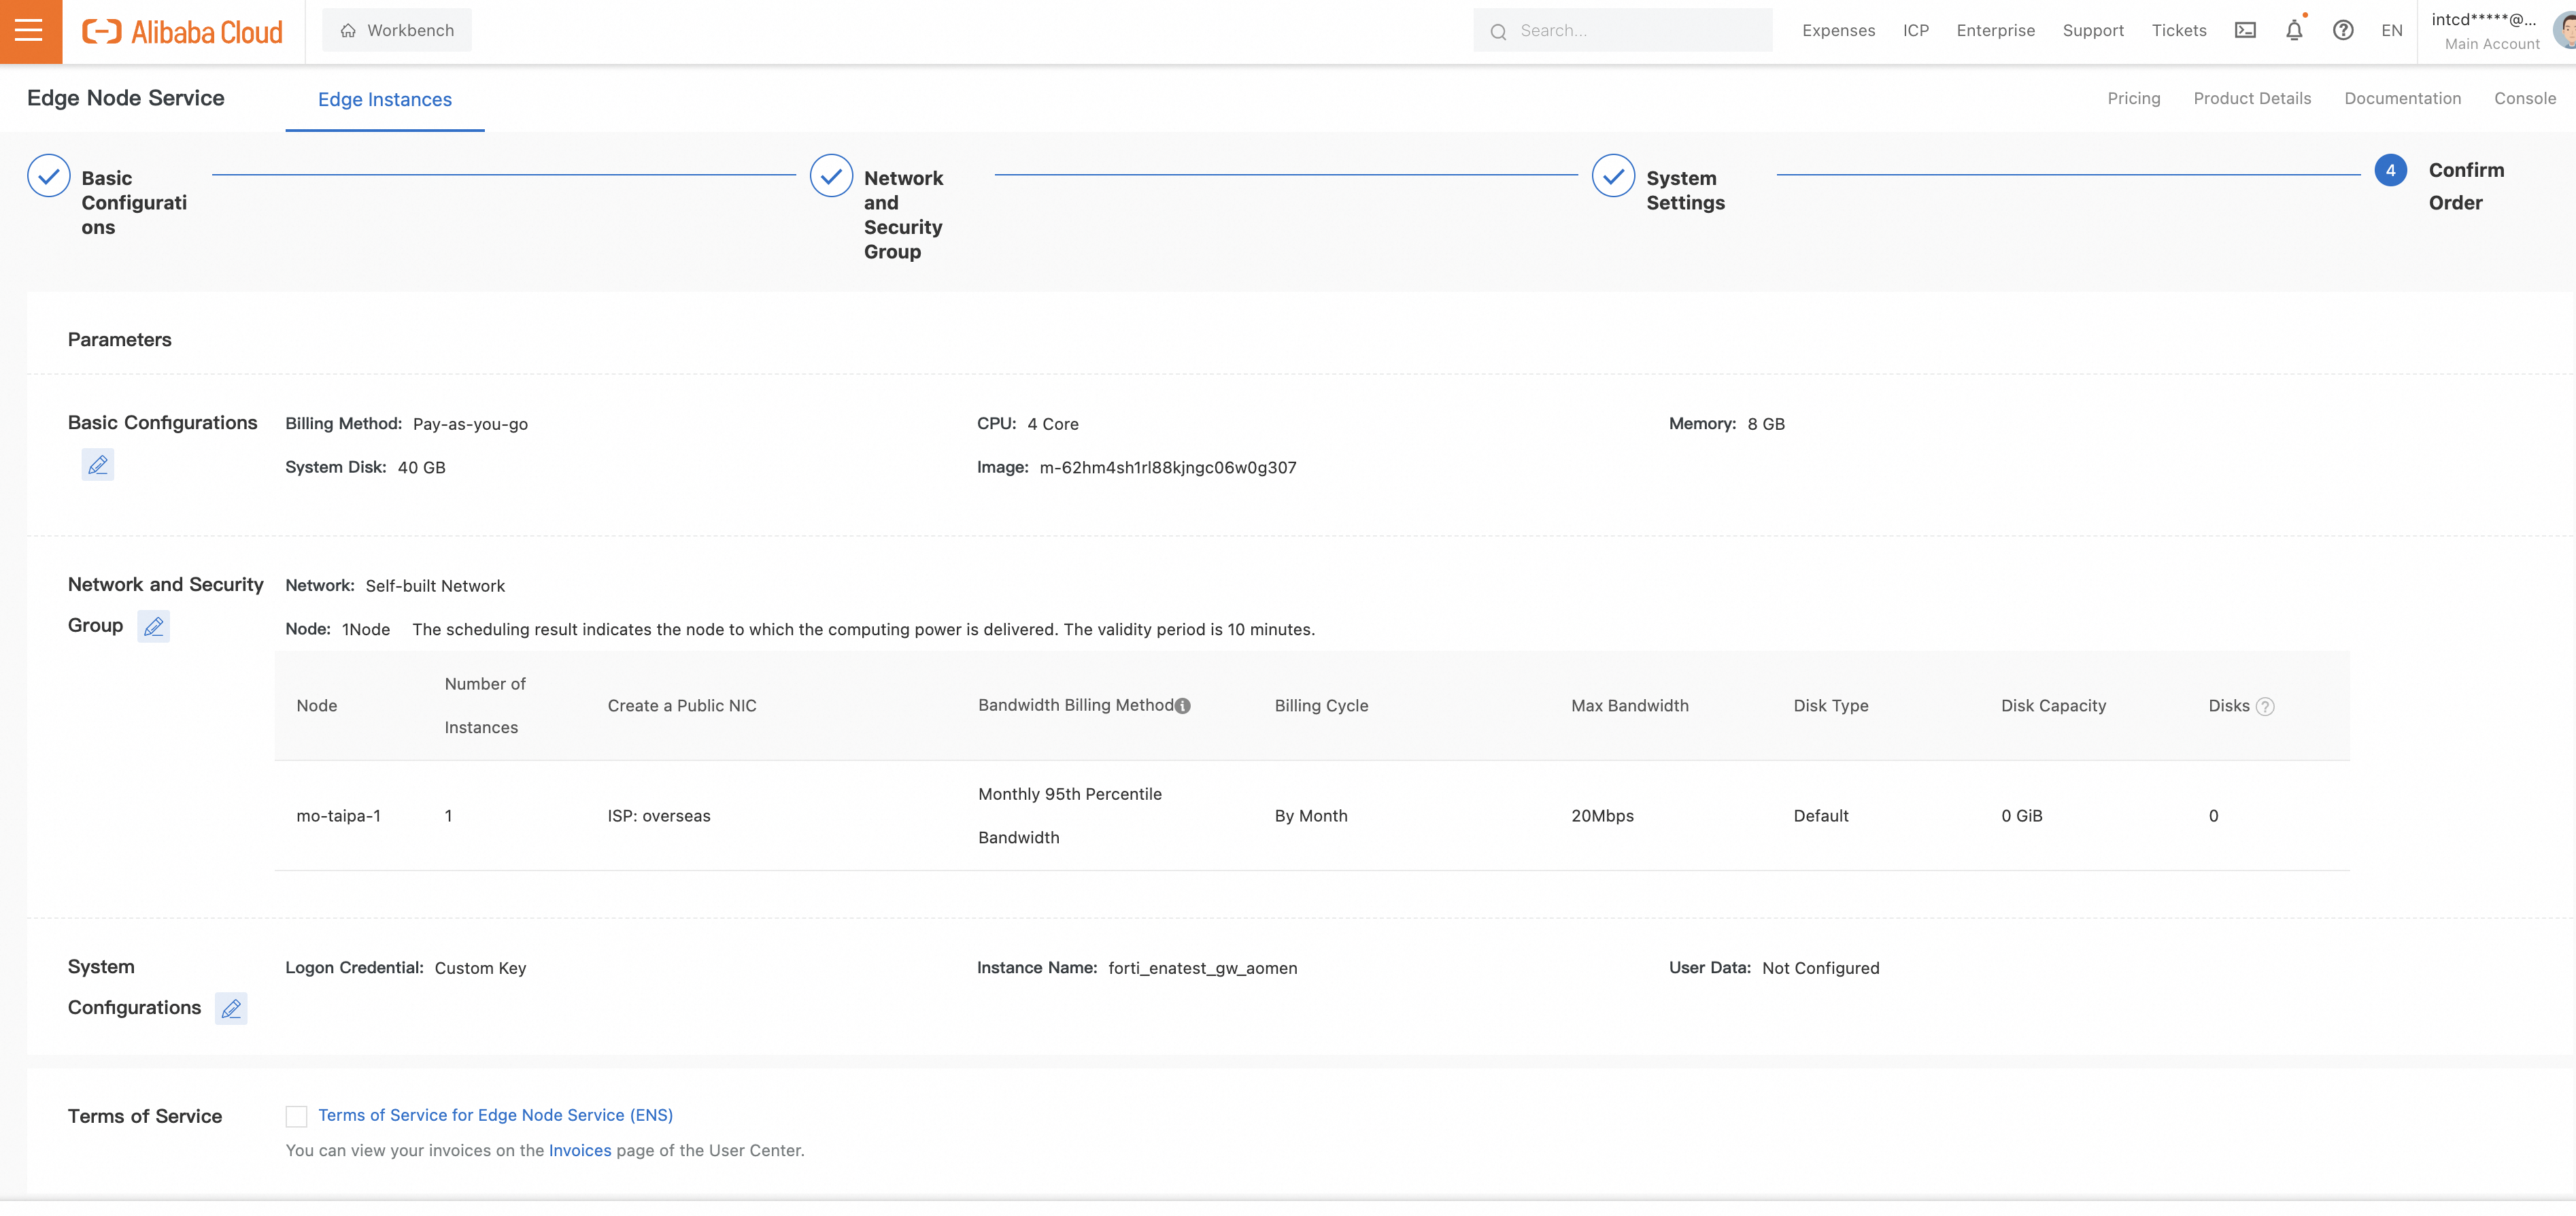This screenshot has height=1216, width=2576.
Task: Open the Console link
Action: tap(2524, 98)
